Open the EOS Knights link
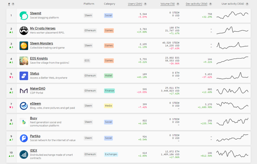 [39, 59]
